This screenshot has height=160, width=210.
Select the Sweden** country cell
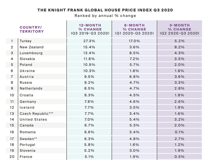[28, 139]
